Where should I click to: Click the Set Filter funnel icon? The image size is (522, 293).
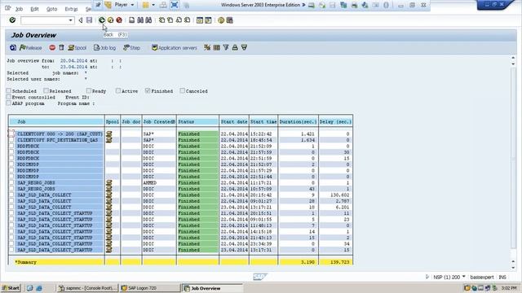point(226,47)
